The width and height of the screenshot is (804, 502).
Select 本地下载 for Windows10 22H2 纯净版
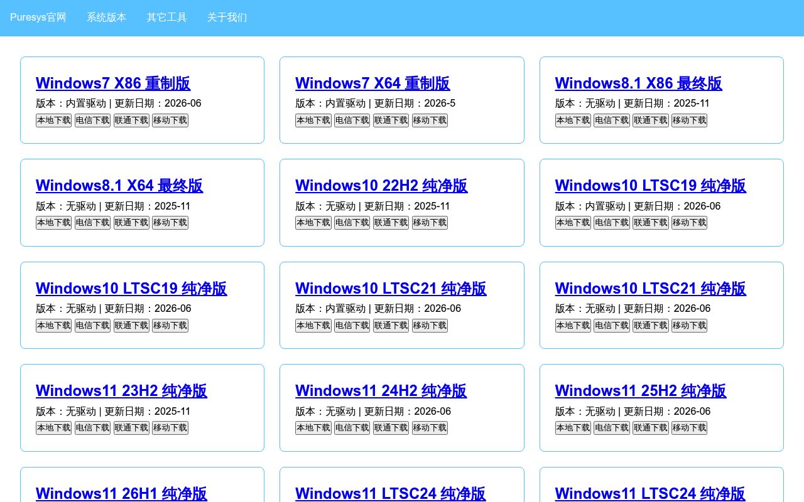click(313, 223)
